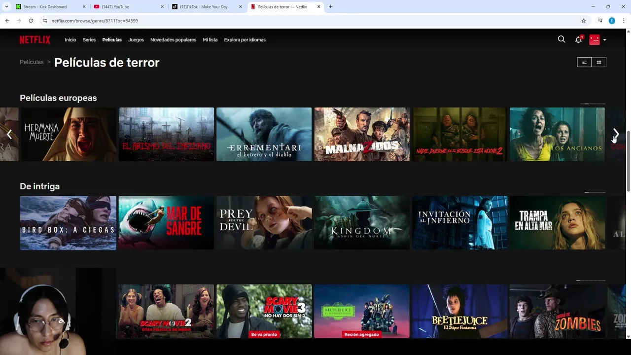The image size is (631, 355).
Task: Open the Zombies movie thumbnail
Action: click(x=558, y=311)
